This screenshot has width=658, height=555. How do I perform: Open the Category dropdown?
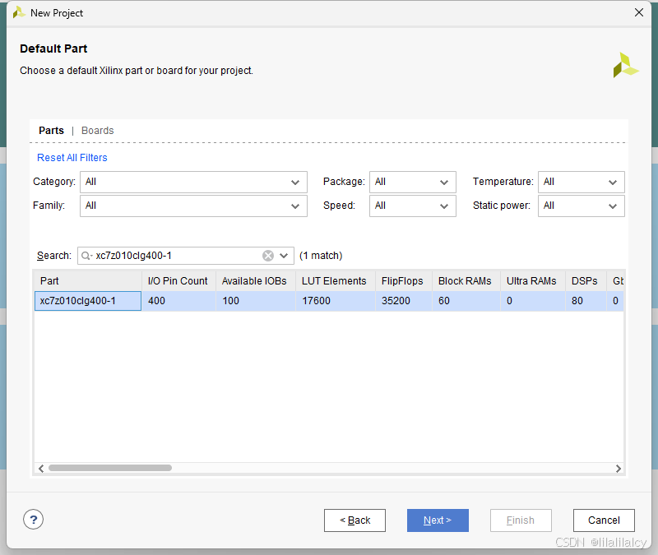(193, 182)
